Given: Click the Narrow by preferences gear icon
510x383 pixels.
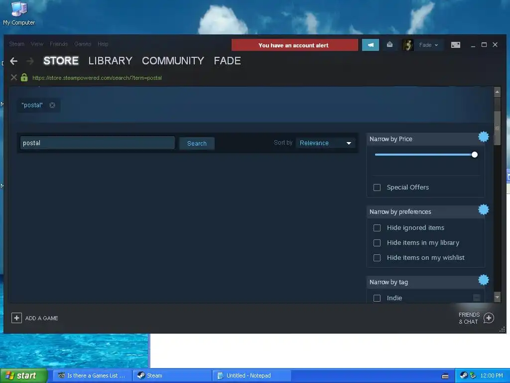Looking at the screenshot, I should pos(483,209).
